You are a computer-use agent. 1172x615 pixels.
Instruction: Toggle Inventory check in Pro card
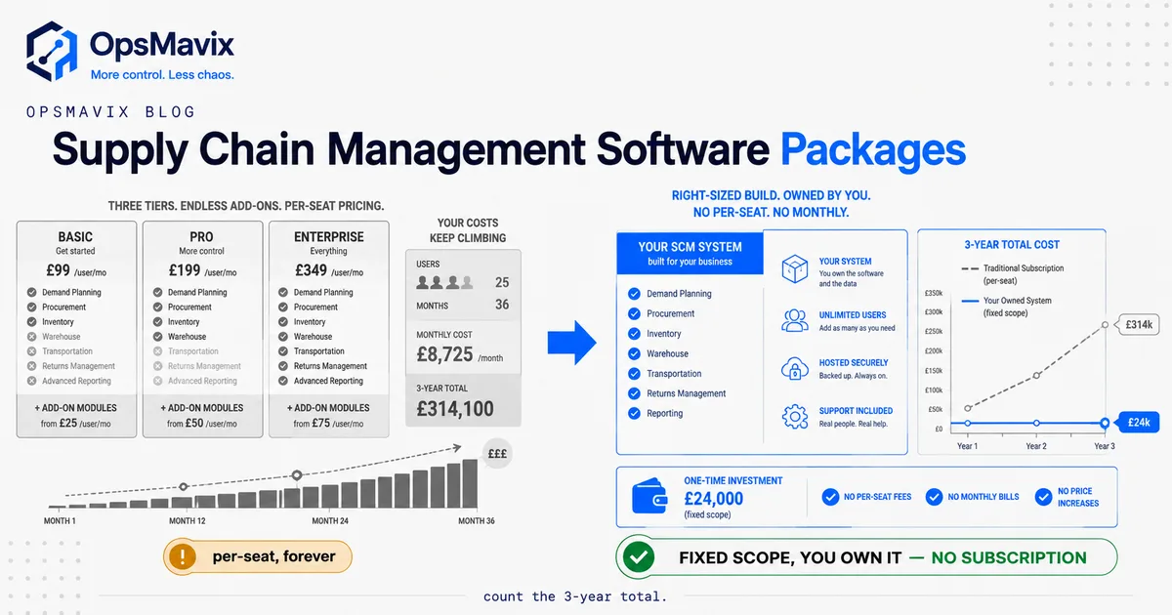click(x=158, y=322)
